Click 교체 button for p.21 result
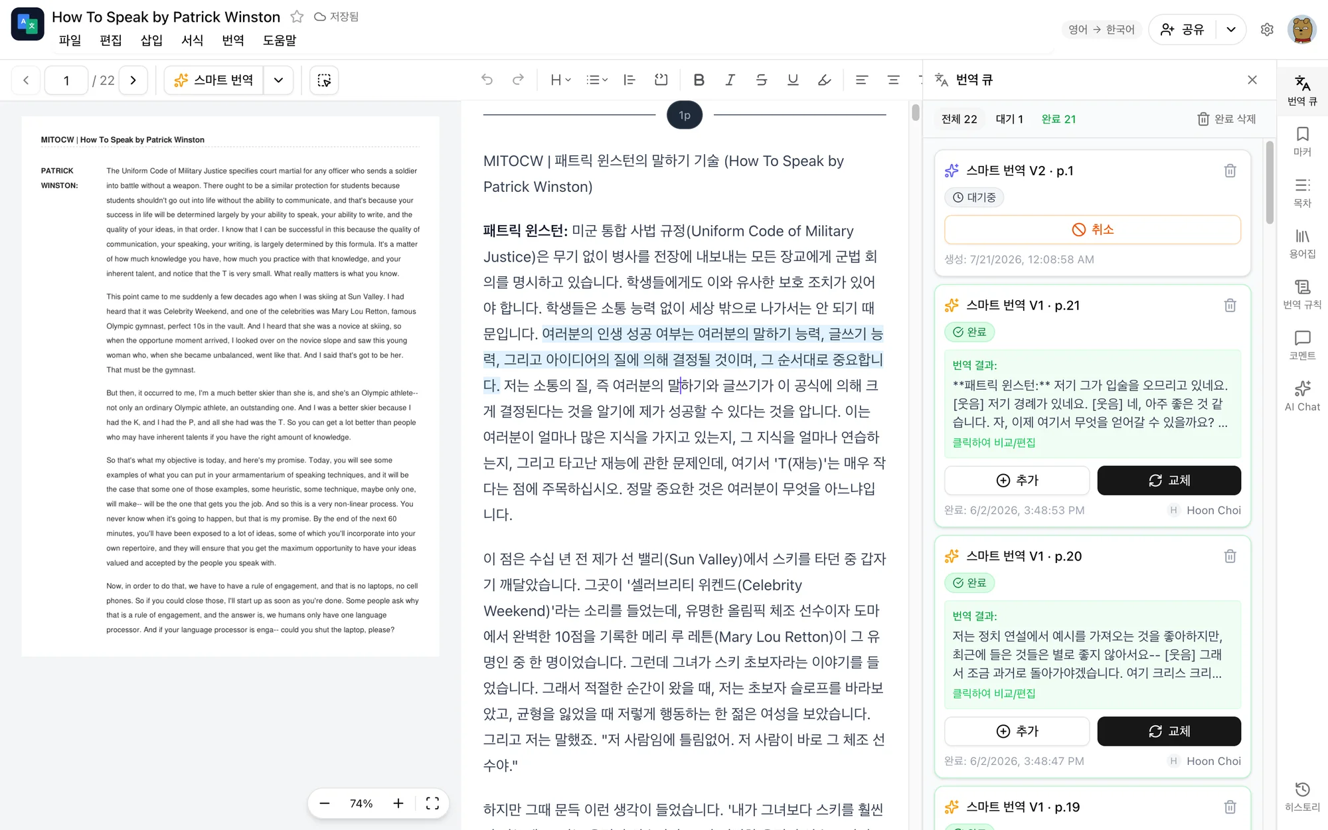The image size is (1328, 830). (1169, 480)
